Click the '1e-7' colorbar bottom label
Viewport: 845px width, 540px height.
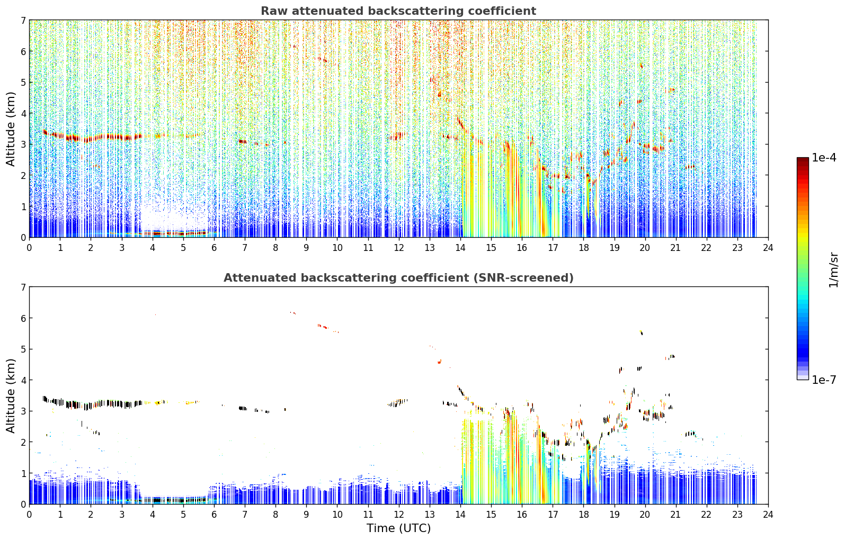click(x=824, y=380)
